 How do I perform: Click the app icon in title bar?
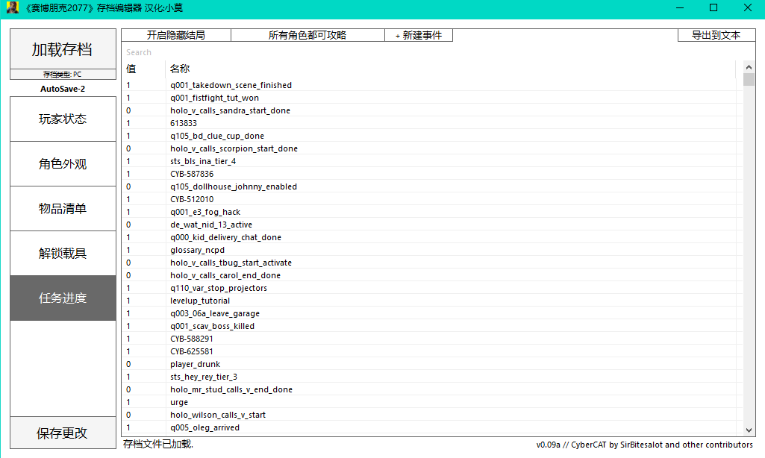13,8
